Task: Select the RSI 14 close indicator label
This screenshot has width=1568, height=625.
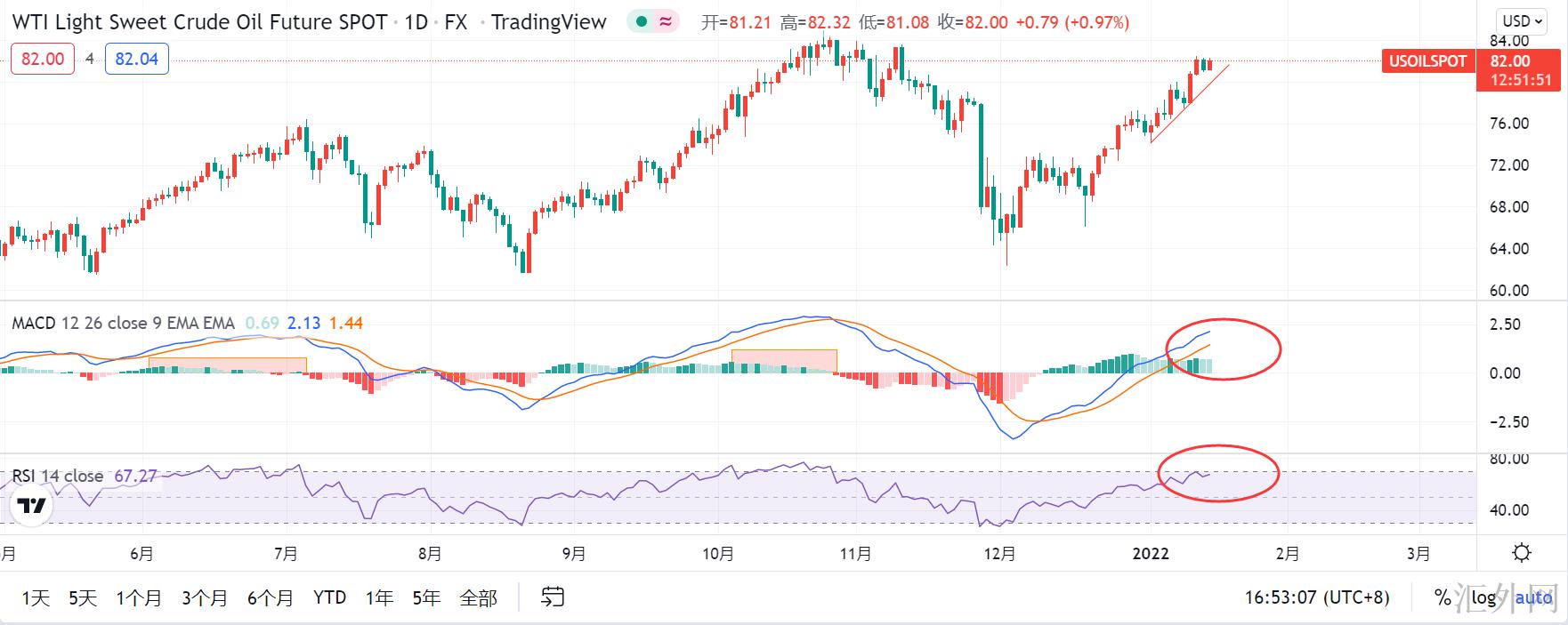Action: tap(58, 476)
